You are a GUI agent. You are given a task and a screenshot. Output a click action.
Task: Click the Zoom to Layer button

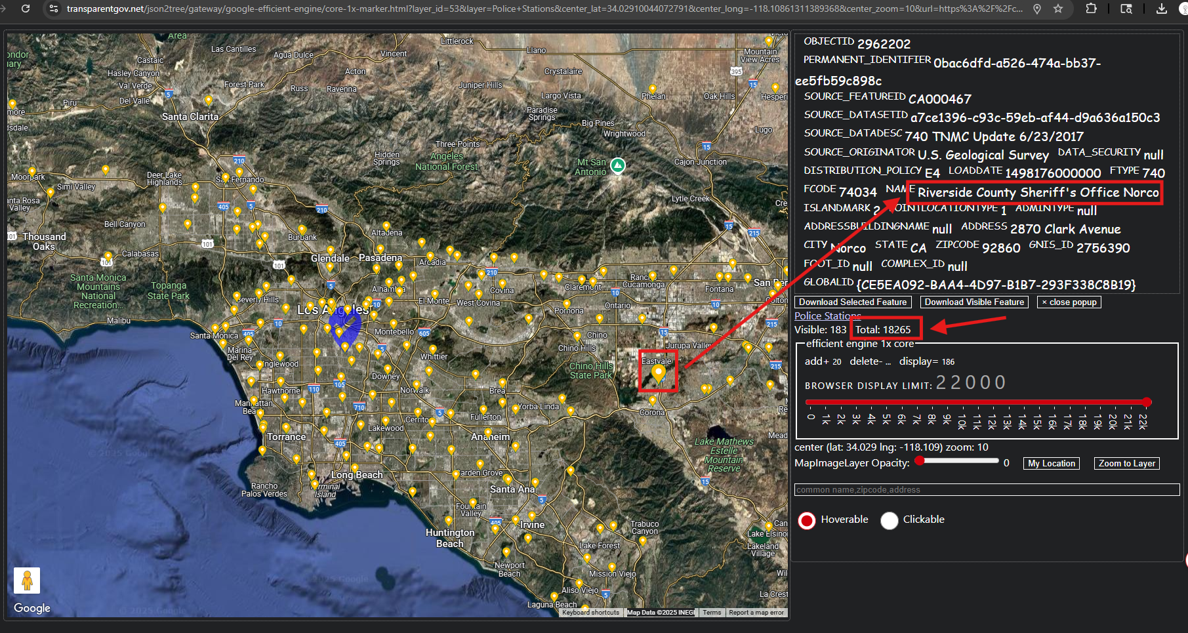coord(1127,464)
